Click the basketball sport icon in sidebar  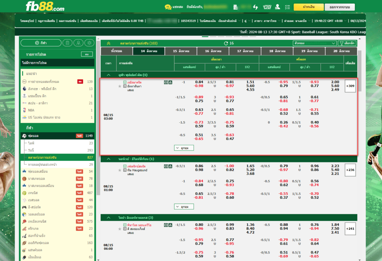pyautogui.click(x=24, y=179)
